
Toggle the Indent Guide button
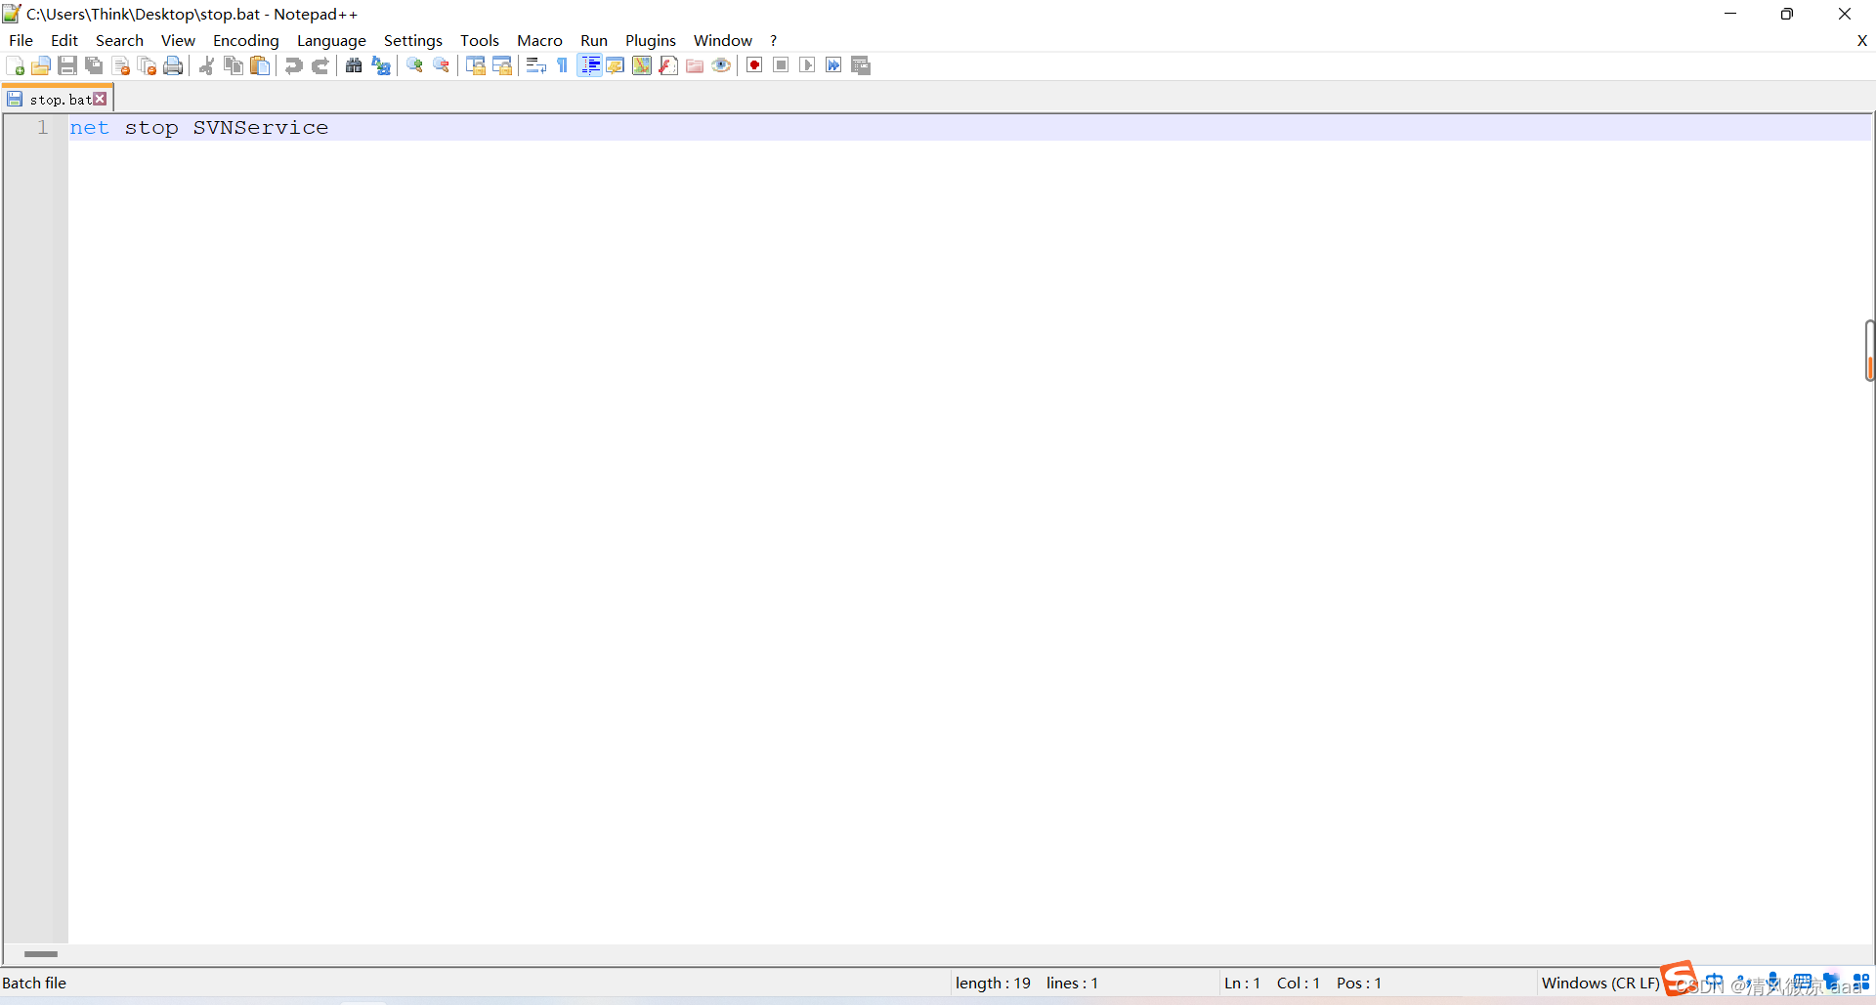(590, 65)
